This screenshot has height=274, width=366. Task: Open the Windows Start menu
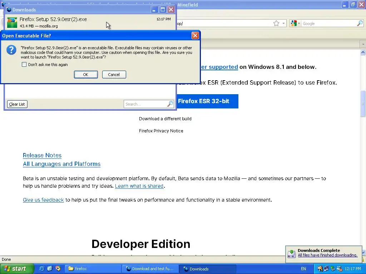click(16, 269)
